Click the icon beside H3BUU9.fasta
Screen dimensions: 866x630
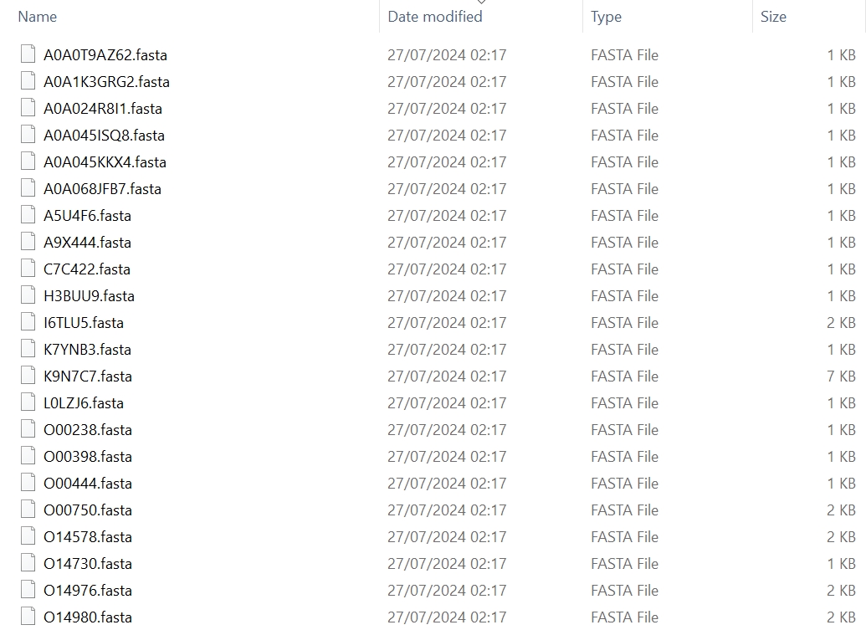coord(28,295)
